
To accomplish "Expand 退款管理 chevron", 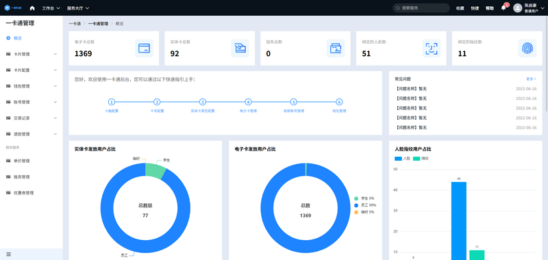I will 55,134.
